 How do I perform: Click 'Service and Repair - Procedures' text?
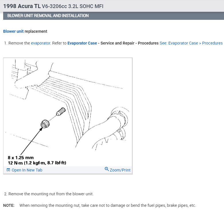click(129, 43)
